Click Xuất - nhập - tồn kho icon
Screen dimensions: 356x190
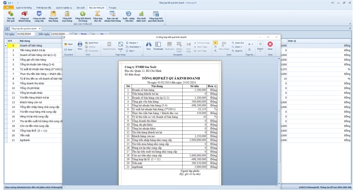tap(128, 17)
